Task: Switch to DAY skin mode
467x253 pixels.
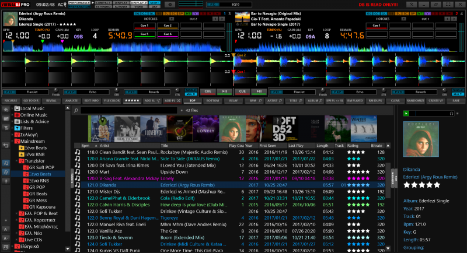Action: coord(154,6)
